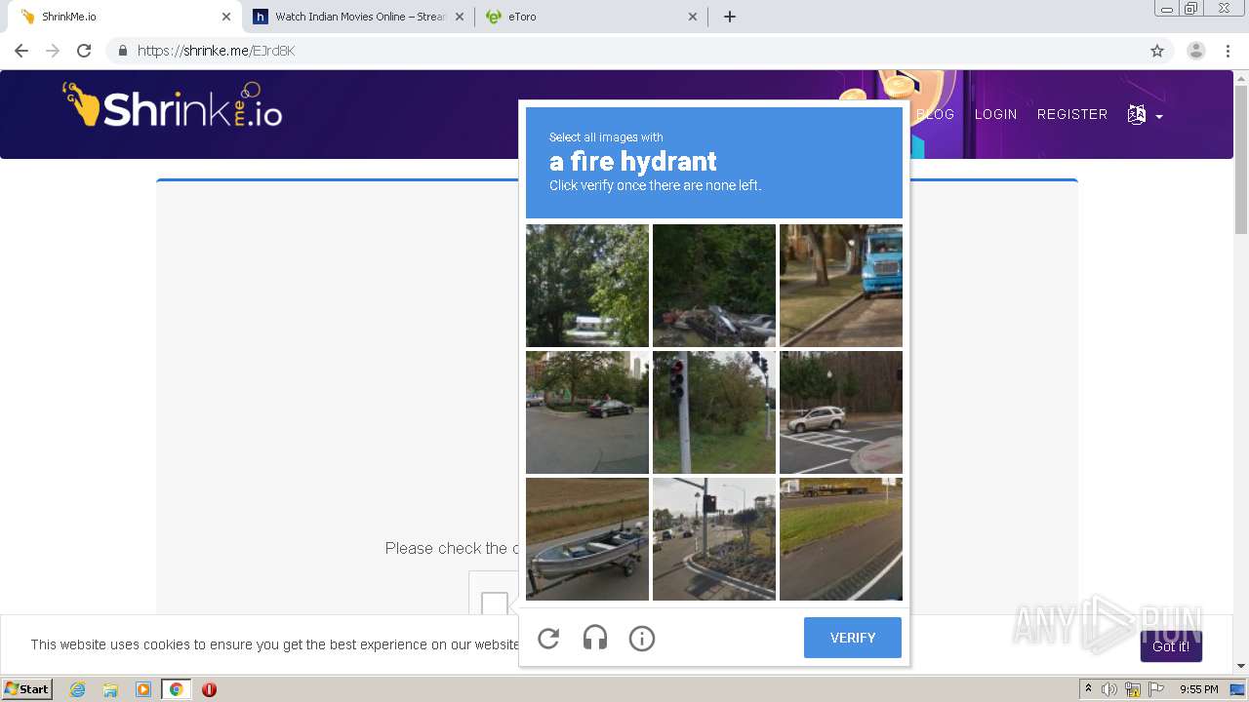Go forward in browser history
The height and width of the screenshot is (702, 1249).
pos(53,51)
